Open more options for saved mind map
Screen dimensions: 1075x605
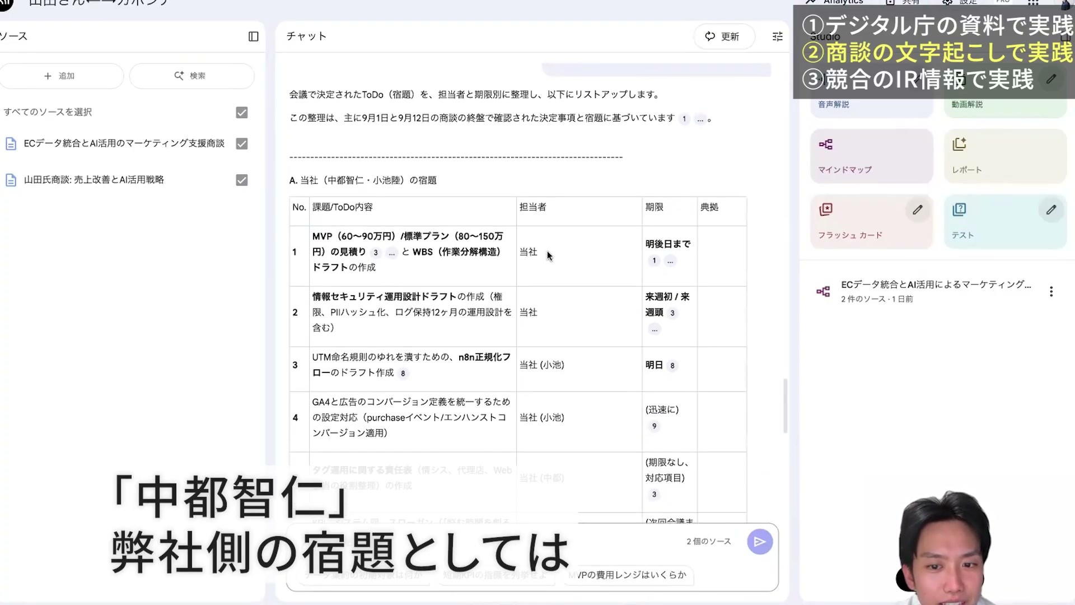click(x=1051, y=291)
